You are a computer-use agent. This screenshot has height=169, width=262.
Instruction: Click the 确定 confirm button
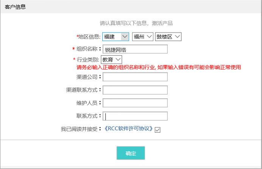tap(131, 153)
